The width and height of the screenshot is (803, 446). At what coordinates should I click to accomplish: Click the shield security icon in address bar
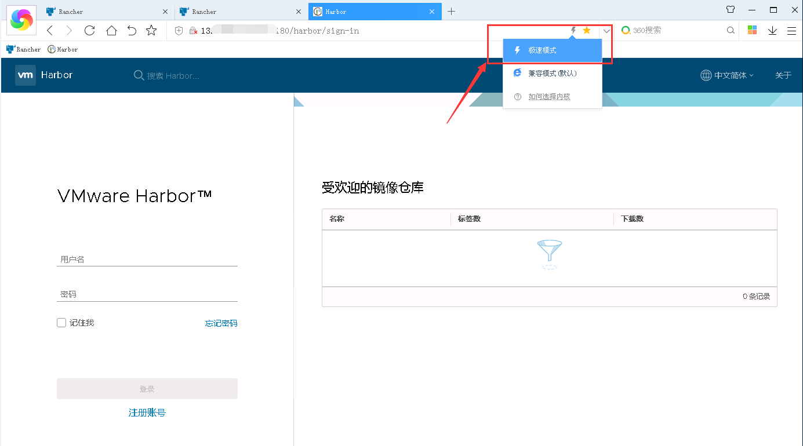pos(179,31)
